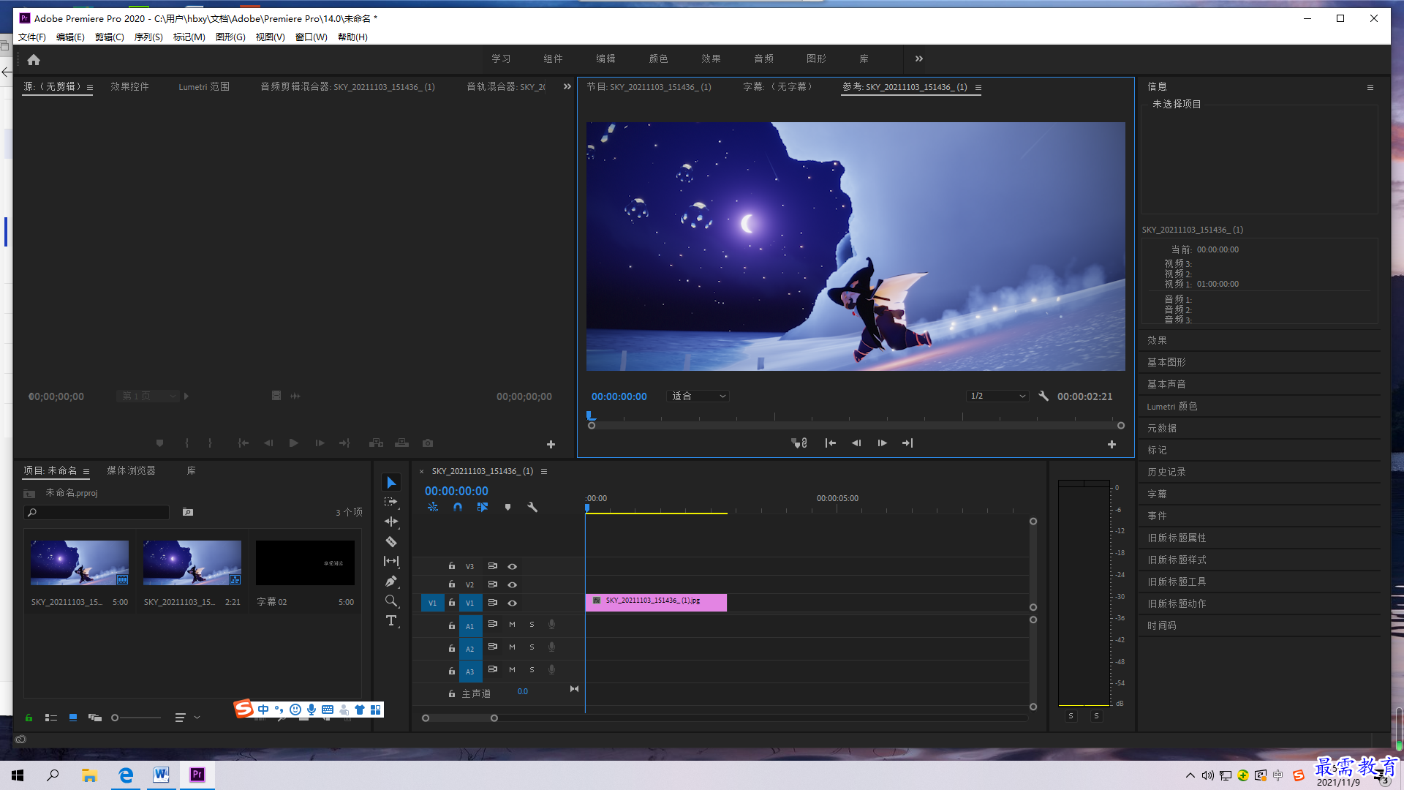Image resolution: width=1404 pixels, height=790 pixels.
Task: Select the Ripple Edit tool
Action: click(391, 522)
